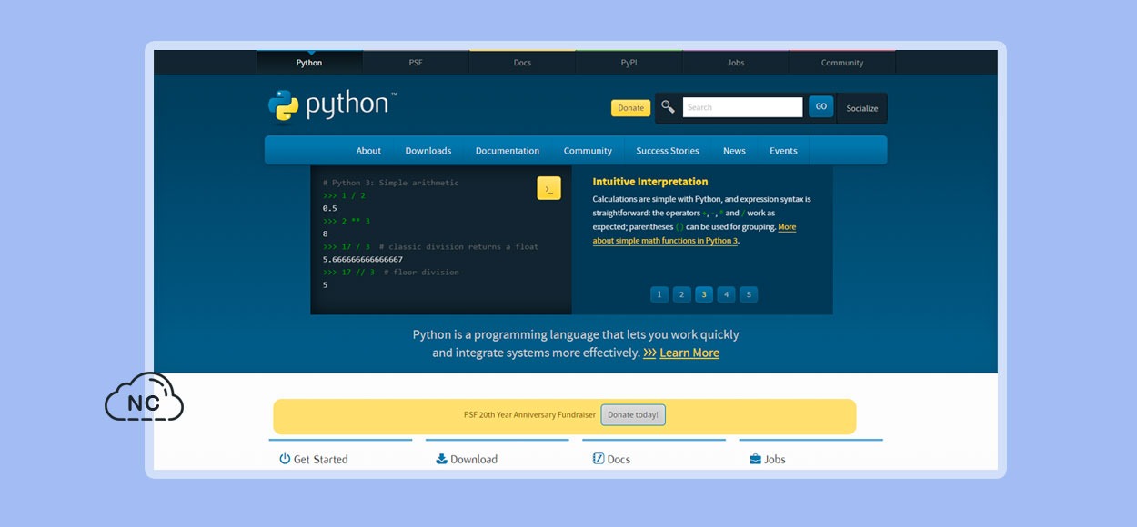
Task: Switch to the Python top tab
Action: pyautogui.click(x=309, y=63)
